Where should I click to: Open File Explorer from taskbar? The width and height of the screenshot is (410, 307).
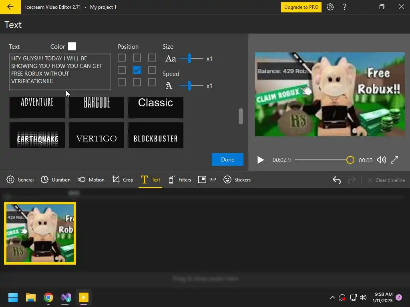point(30,297)
